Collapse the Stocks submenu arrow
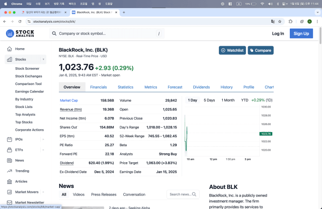The height and width of the screenshot is (209, 322). (43, 59)
